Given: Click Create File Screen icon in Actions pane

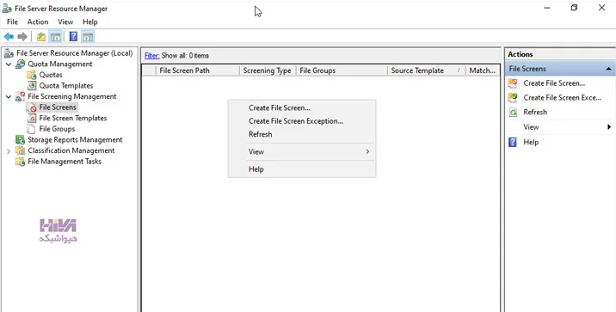Looking at the screenshot, I should click(513, 83).
